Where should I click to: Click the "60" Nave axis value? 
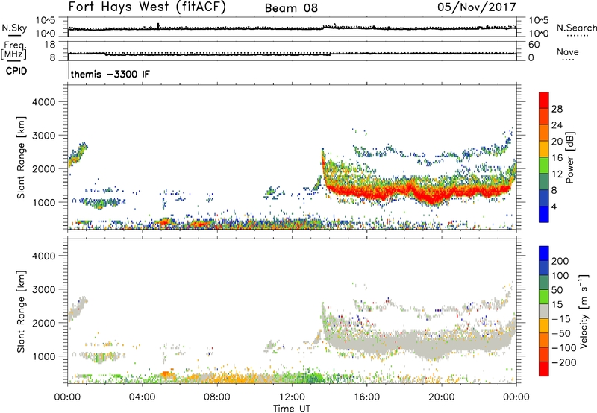tap(534, 45)
